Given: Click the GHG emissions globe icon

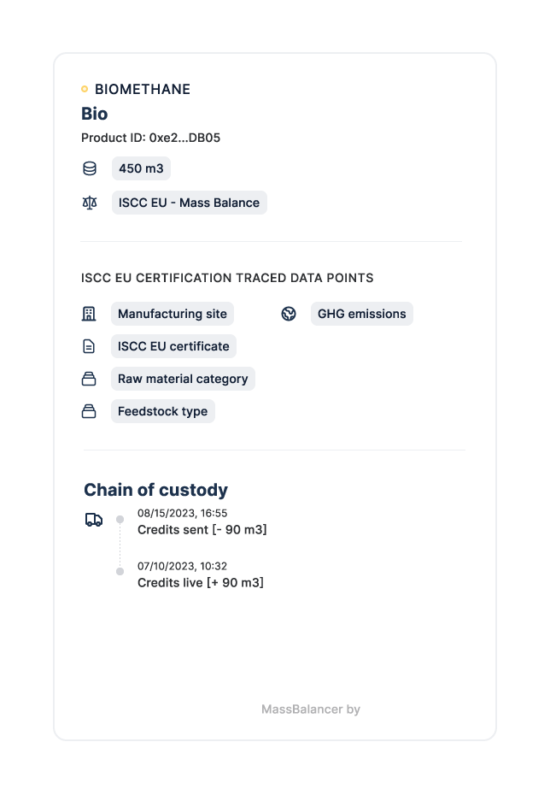Looking at the screenshot, I should pyautogui.click(x=289, y=314).
